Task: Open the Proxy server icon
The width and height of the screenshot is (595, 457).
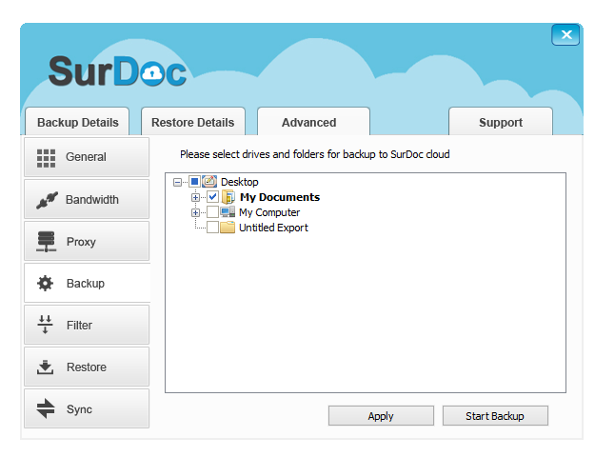Action: pos(47,242)
